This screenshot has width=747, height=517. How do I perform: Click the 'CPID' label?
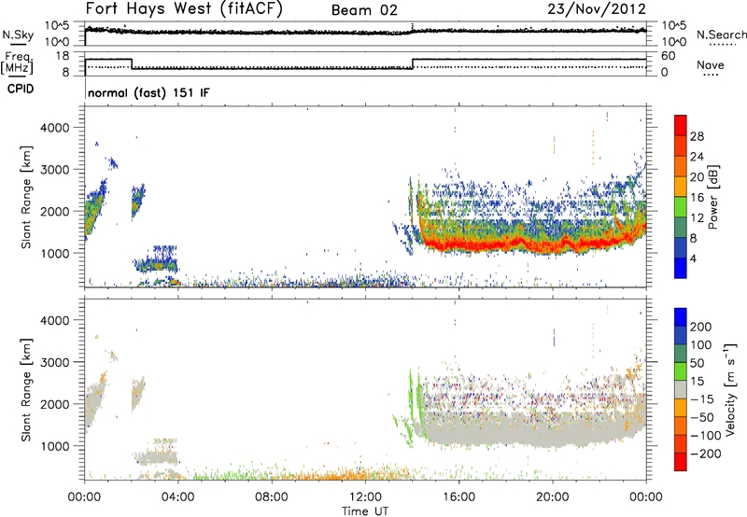tap(21, 89)
